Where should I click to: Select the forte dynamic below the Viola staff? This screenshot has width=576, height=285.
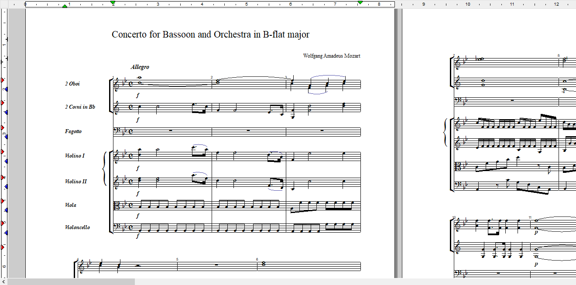tap(138, 216)
